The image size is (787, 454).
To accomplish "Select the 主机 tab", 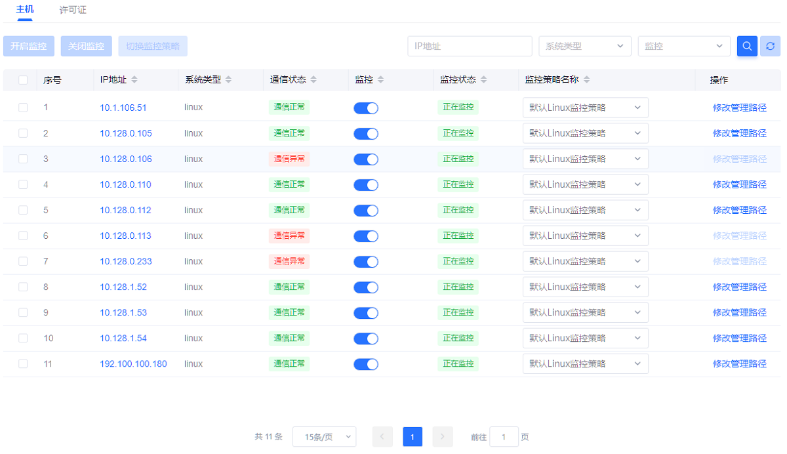I will pyautogui.click(x=25, y=10).
